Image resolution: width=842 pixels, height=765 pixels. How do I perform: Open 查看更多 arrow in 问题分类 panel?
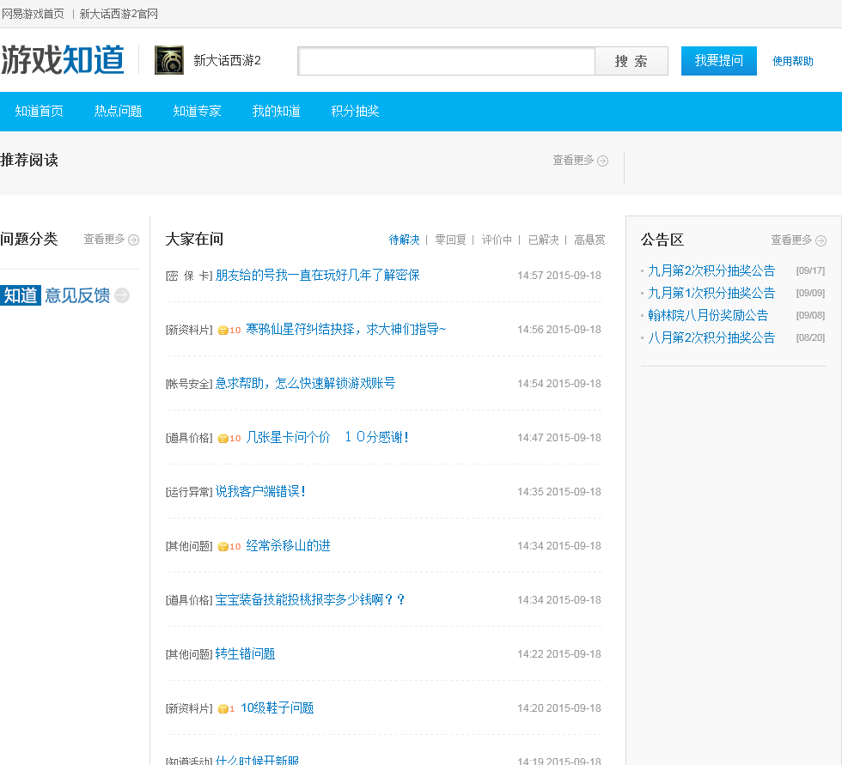pyautogui.click(x=133, y=240)
